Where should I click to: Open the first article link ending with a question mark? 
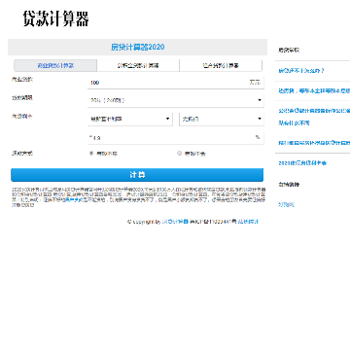click(x=301, y=71)
